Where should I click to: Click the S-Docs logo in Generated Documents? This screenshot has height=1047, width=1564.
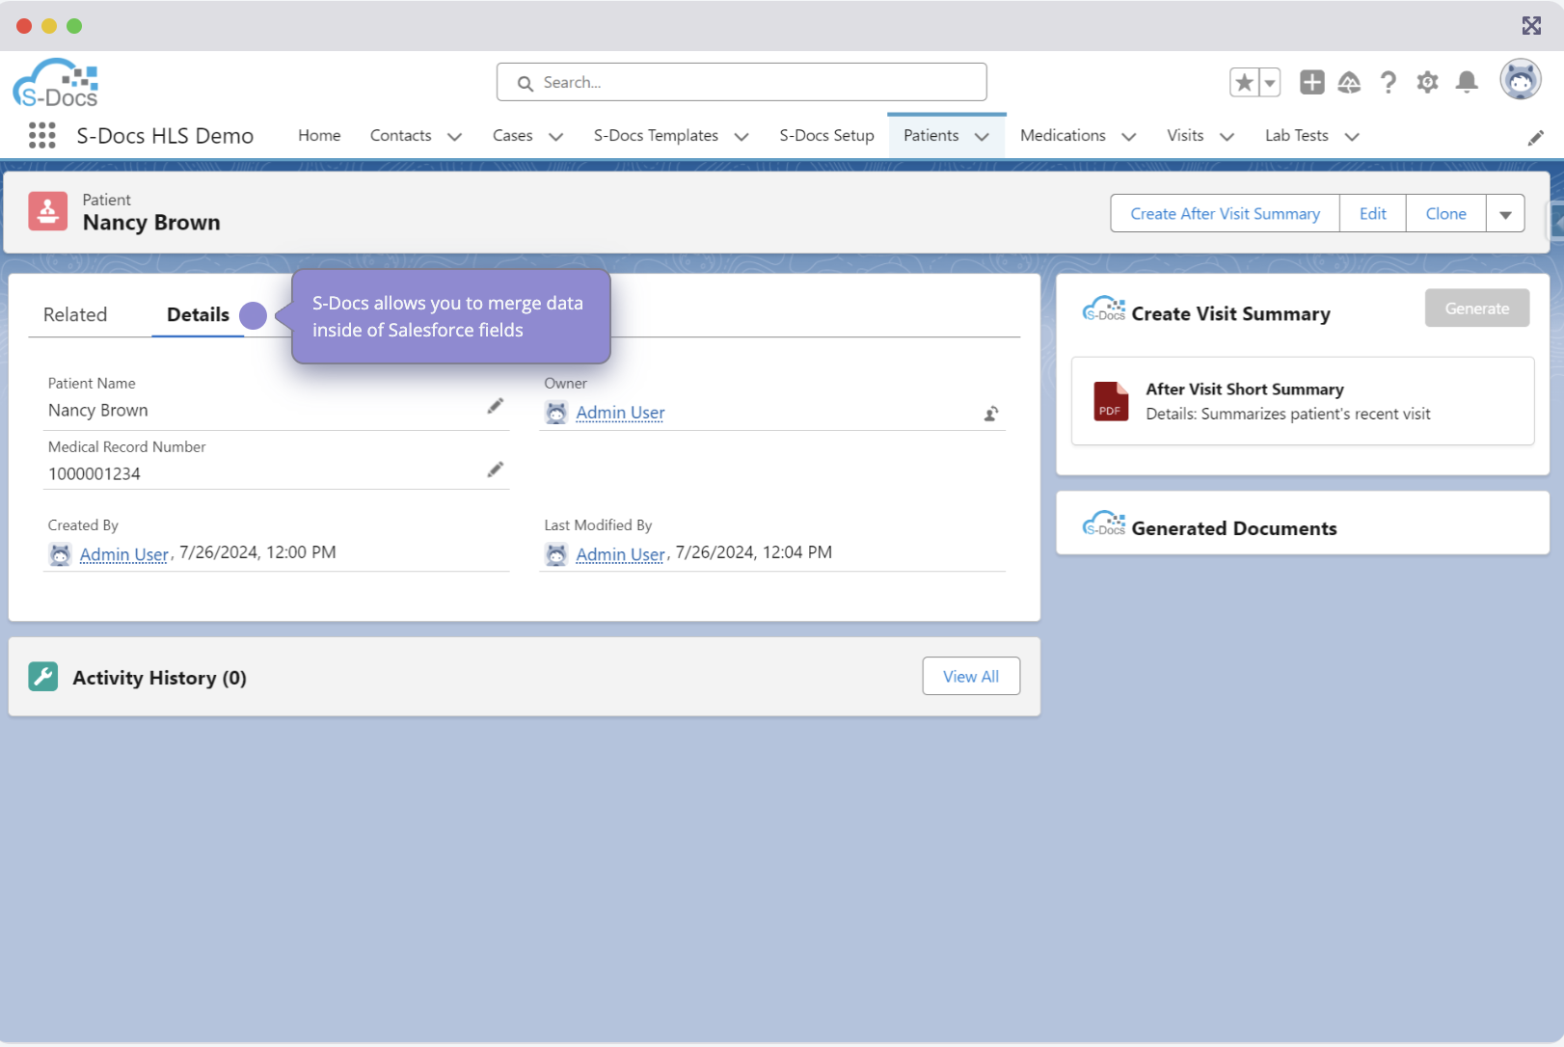[1104, 524]
